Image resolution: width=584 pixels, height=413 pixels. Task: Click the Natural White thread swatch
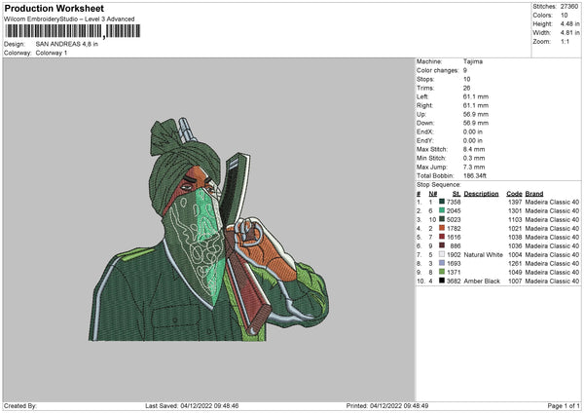pyautogui.click(x=442, y=254)
